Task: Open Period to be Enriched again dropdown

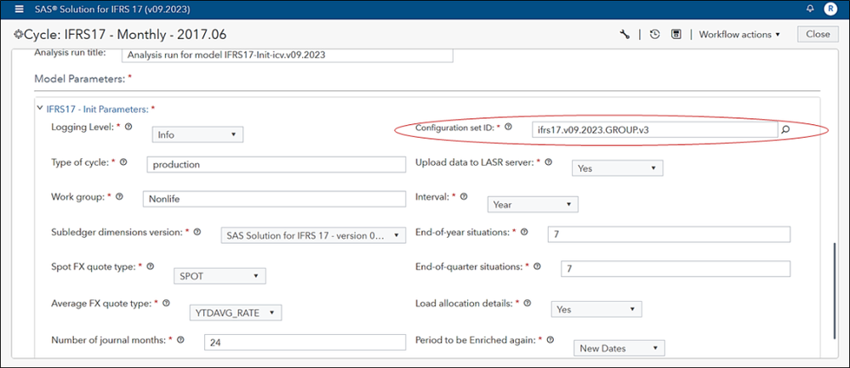Action: pyautogui.click(x=619, y=348)
